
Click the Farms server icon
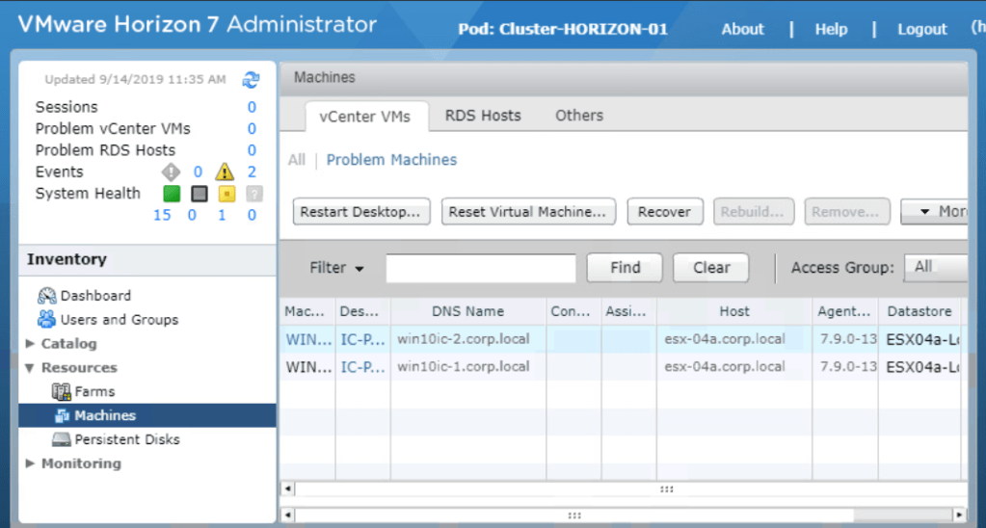point(62,392)
